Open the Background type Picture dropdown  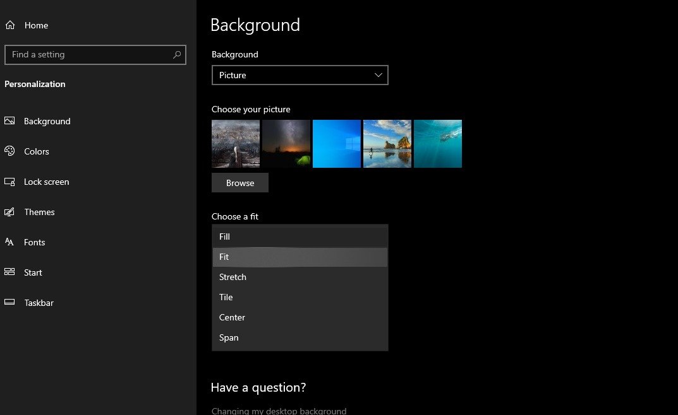tap(300, 75)
